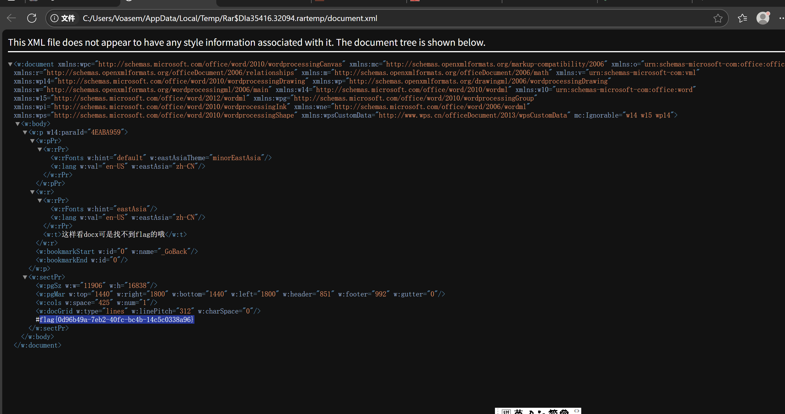Click the file info icon in address bar
This screenshot has height=414, width=785.
click(54, 18)
